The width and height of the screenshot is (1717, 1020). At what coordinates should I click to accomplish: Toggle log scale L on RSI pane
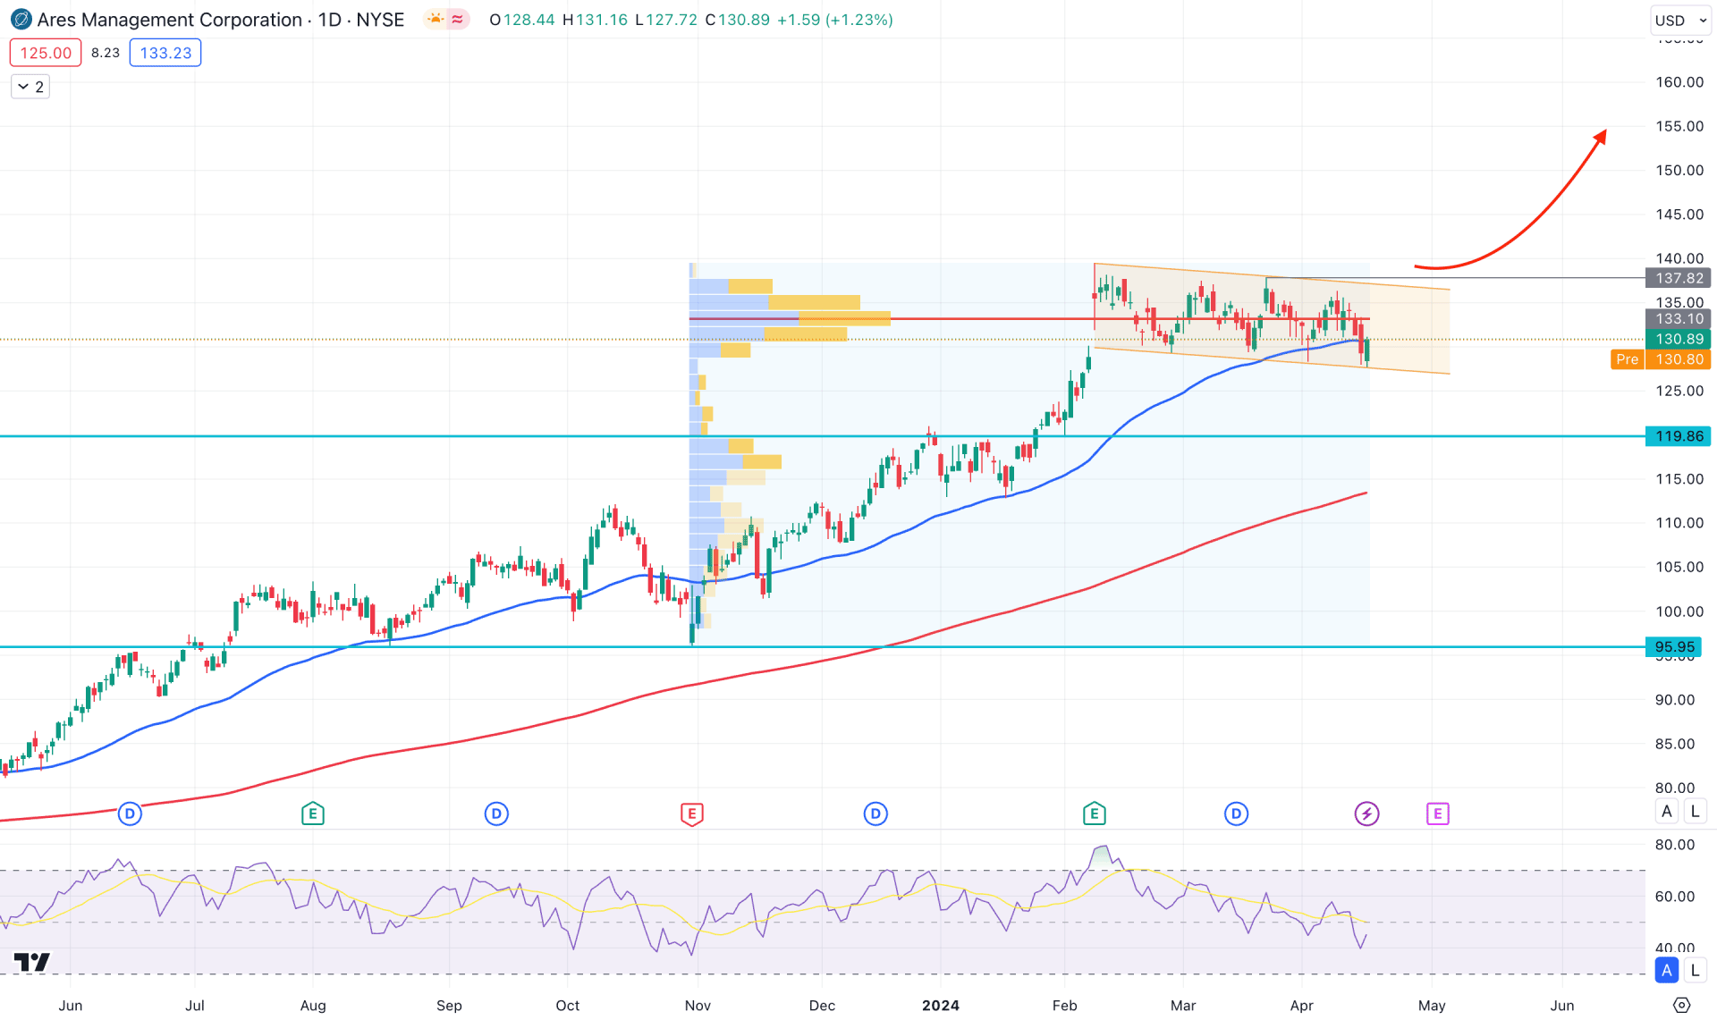point(1695,970)
